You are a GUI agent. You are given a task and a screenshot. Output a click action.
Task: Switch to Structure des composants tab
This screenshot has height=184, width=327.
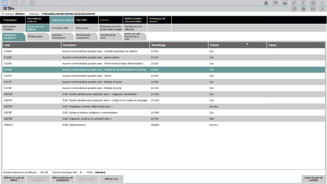[86, 36]
